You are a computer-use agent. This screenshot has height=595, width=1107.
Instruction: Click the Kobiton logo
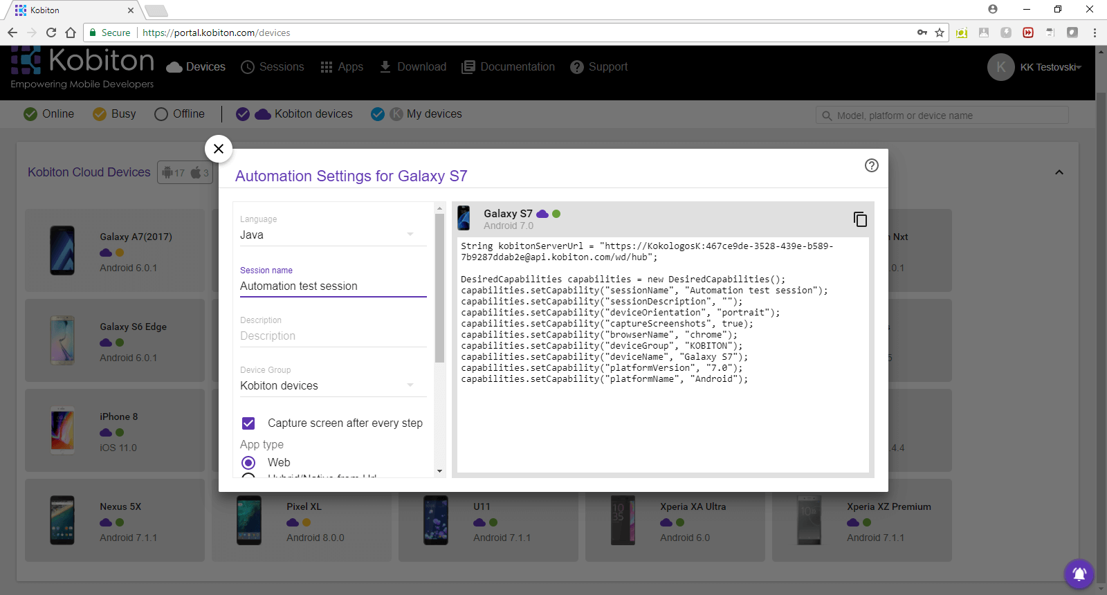coord(82,68)
